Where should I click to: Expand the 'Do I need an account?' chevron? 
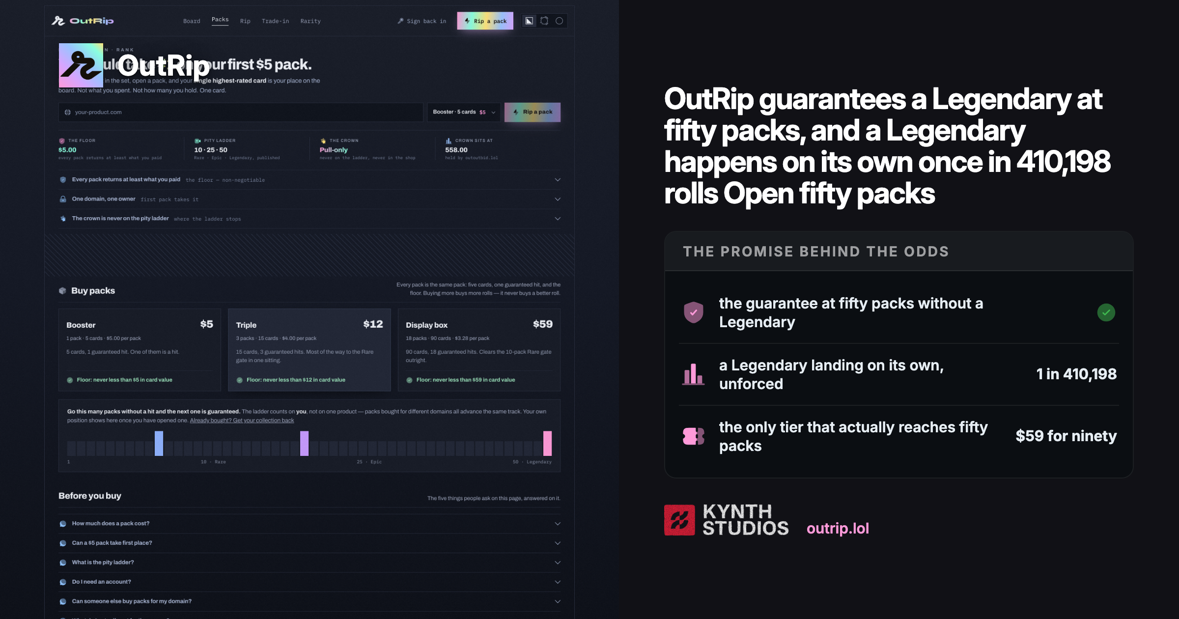click(558, 582)
